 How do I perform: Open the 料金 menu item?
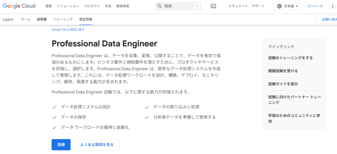(x=108, y=6)
